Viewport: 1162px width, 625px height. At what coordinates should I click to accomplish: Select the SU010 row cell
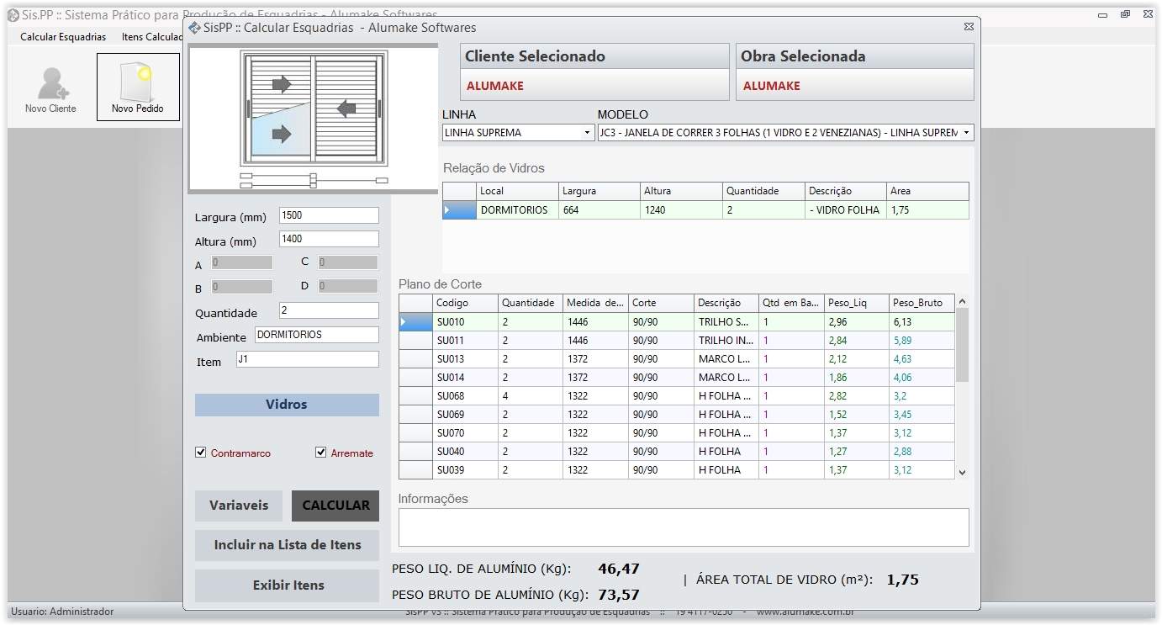[x=465, y=322]
